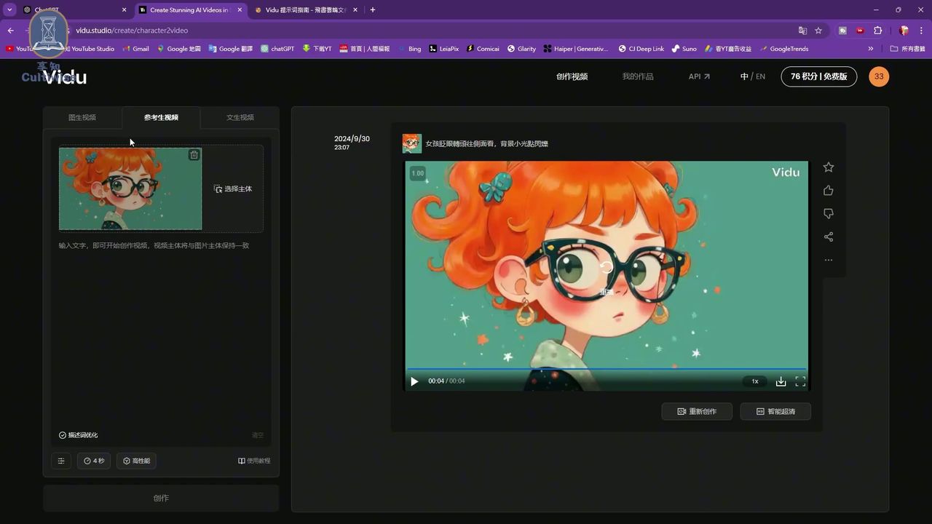Delete the uploaded character image via trash icon
Viewport: 932px width, 524px height.
(194, 154)
